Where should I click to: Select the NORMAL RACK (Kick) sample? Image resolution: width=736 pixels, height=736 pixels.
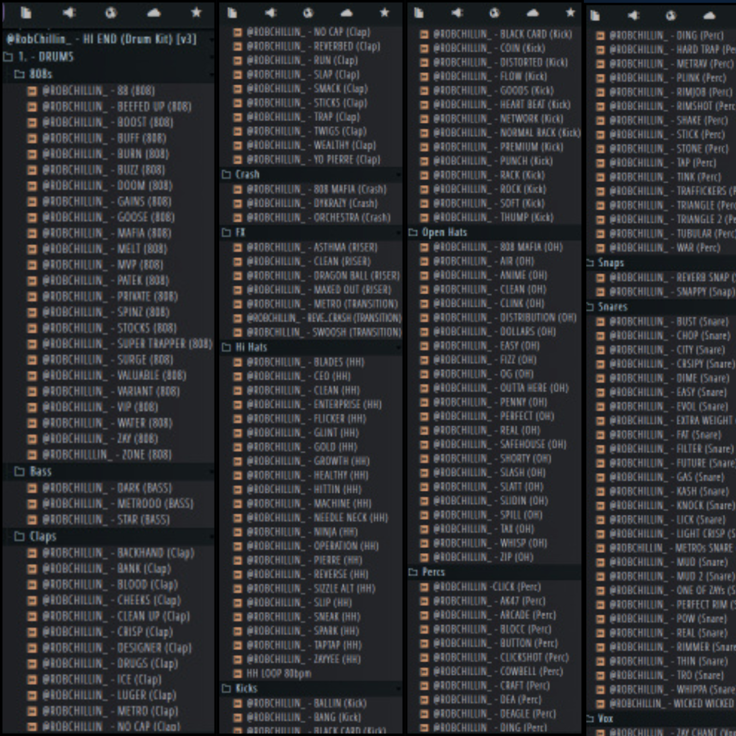tap(507, 133)
